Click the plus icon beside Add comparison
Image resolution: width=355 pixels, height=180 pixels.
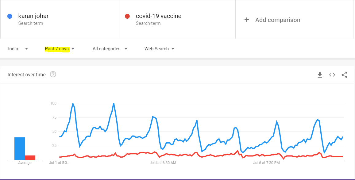[x=247, y=20]
